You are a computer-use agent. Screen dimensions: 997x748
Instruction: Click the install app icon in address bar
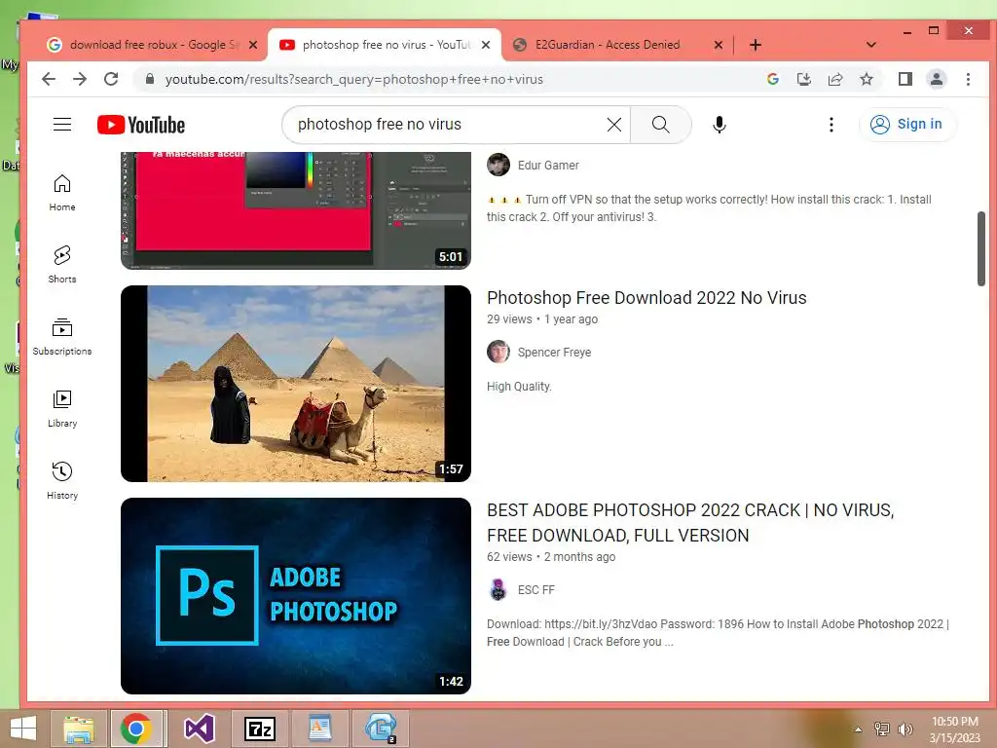click(x=803, y=79)
